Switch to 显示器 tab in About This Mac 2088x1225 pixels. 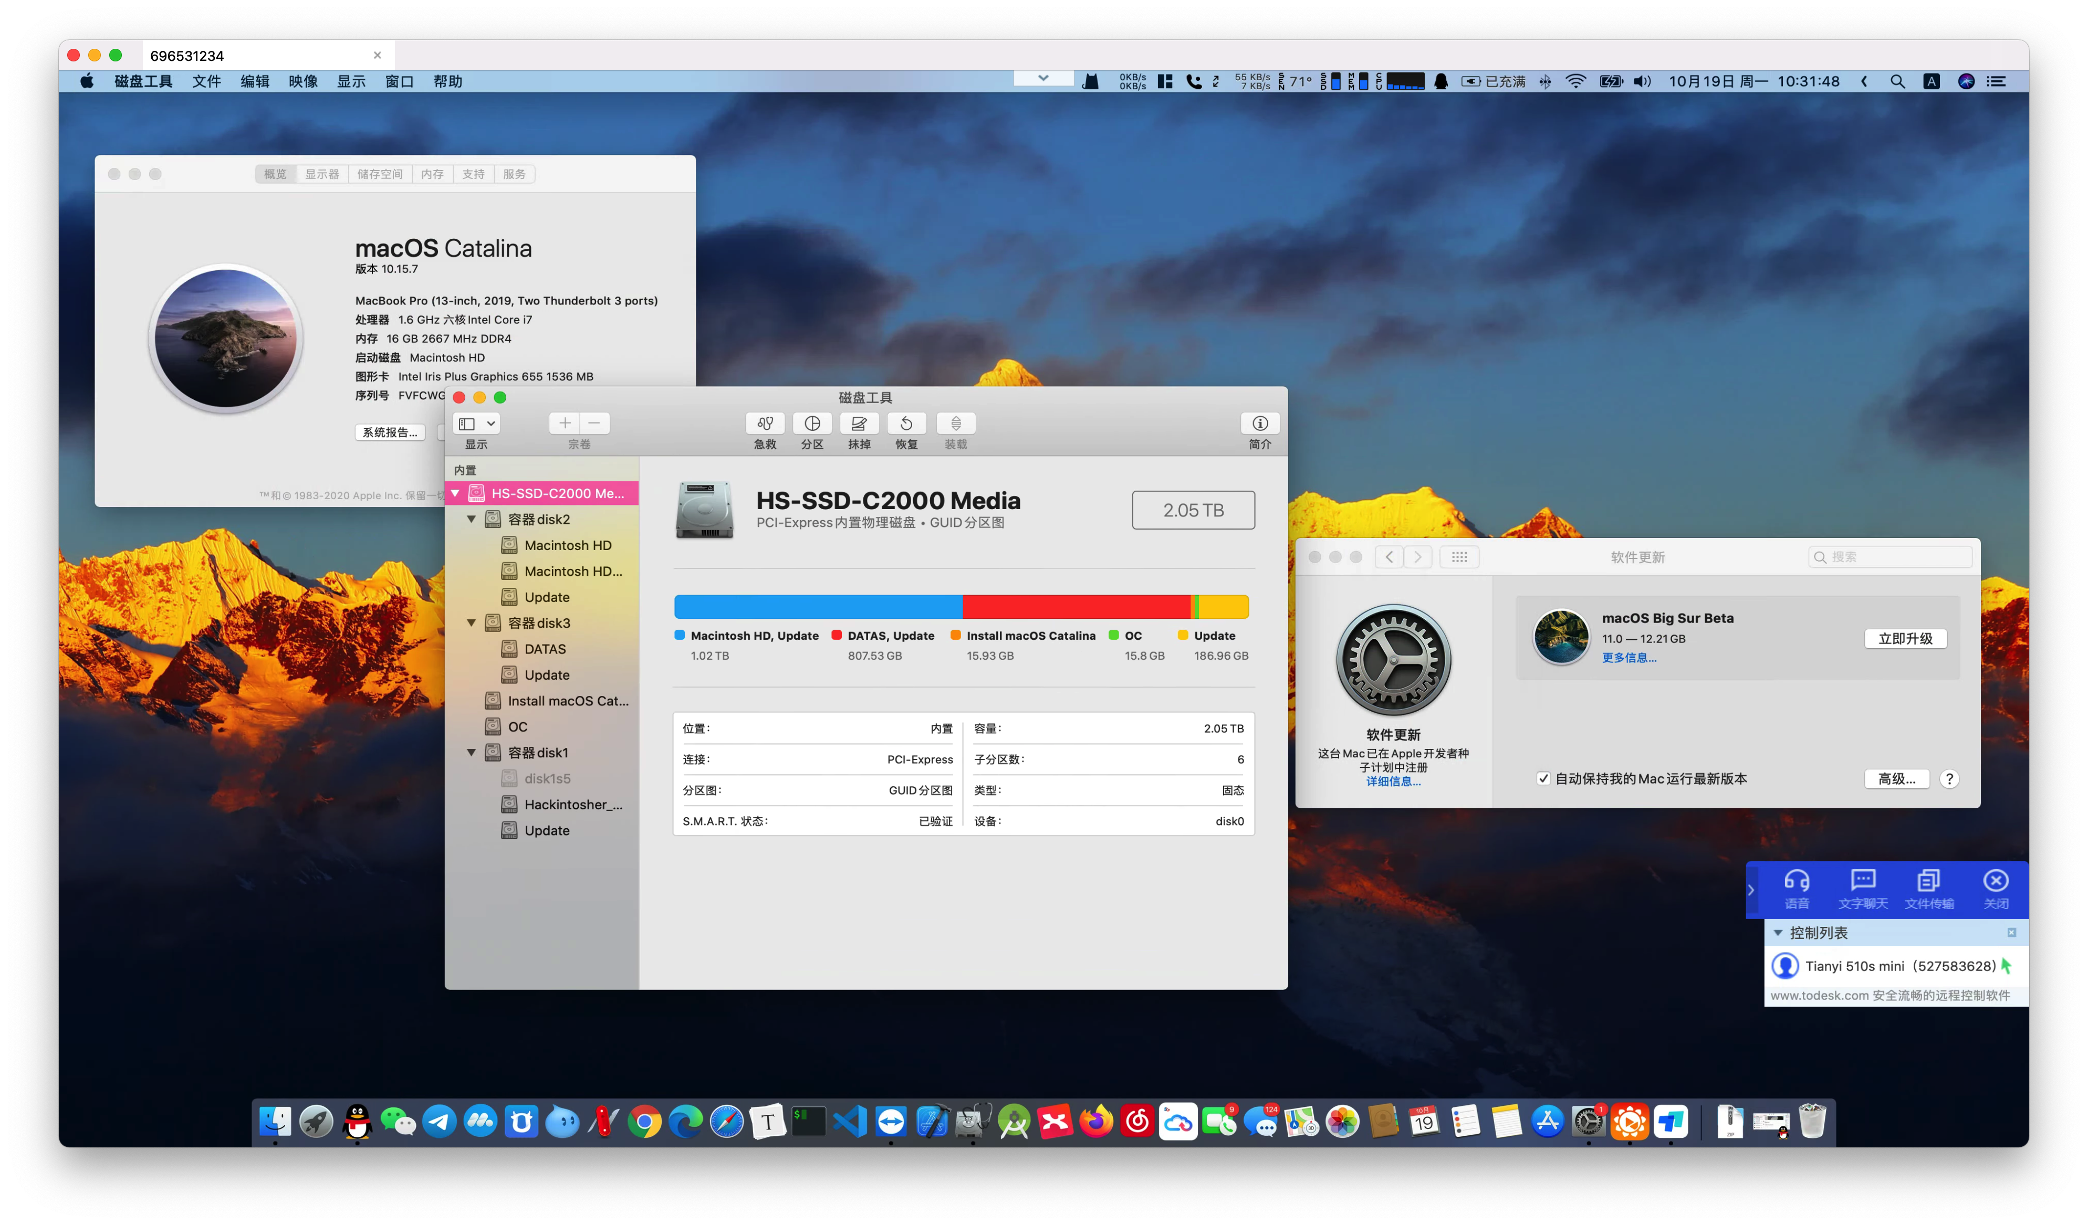pyautogui.click(x=321, y=174)
